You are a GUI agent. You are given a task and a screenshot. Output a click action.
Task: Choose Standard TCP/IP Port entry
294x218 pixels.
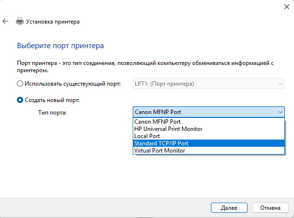point(161,143)
